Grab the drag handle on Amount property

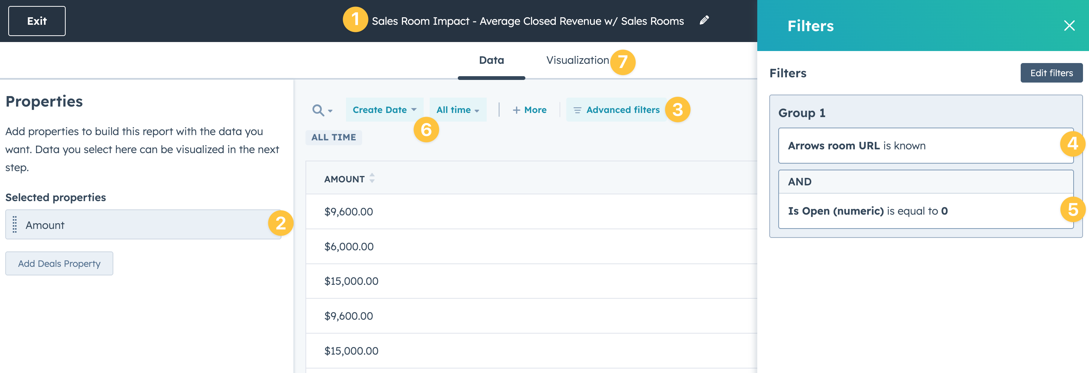tap(15, 224)
